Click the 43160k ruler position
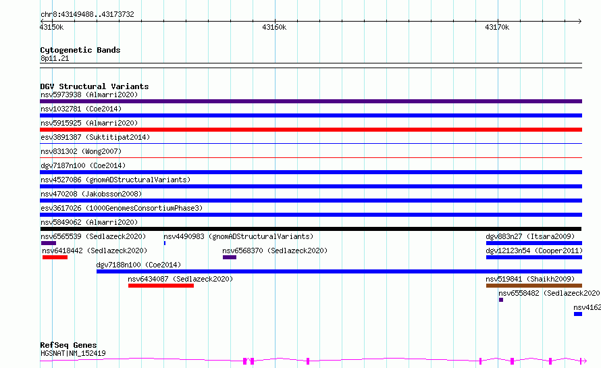Viewport: 601px width, 368px height. pos(274,27)
